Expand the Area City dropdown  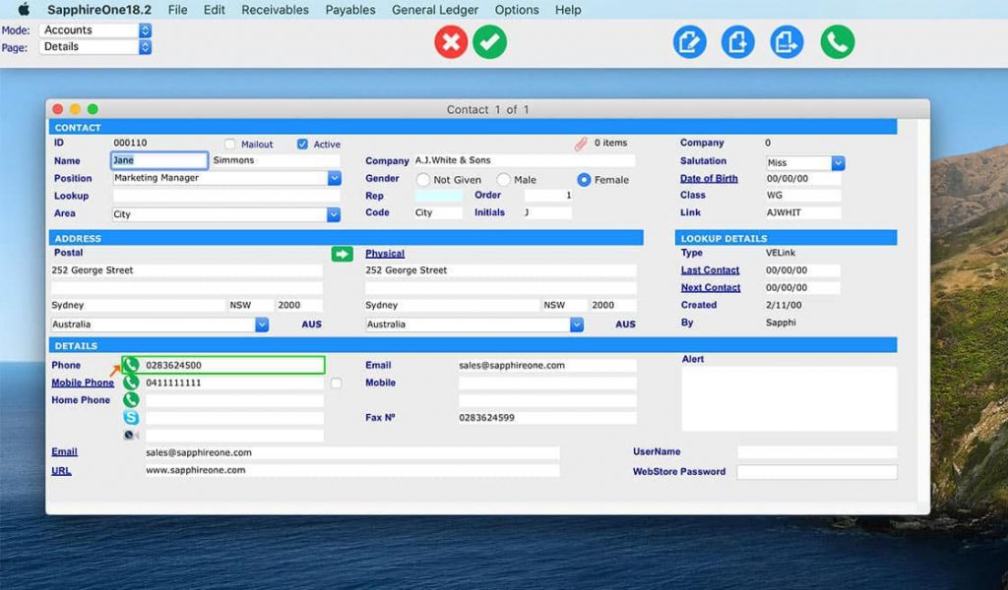pos(334,214)
